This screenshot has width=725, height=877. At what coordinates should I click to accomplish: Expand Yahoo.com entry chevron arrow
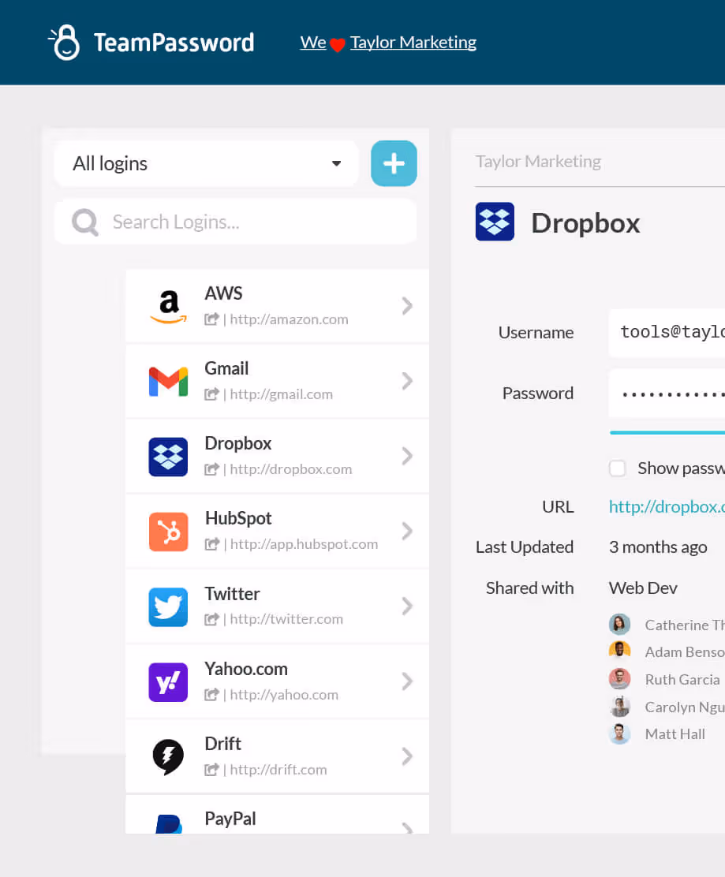pyautogui.click(x=407, y=681)
